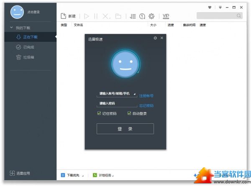Screen dimensions: 251x186
Task: Open the download folder icon
Action: click(118, 16)
